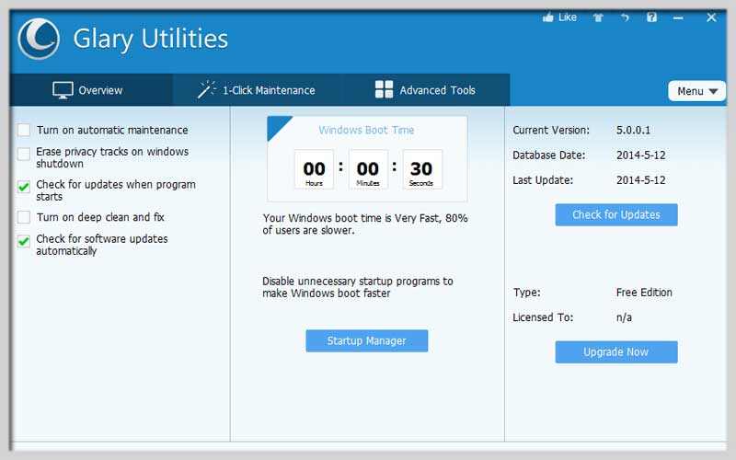Close the Glary Utilities window
This screenshot has width=736, height=460.
[x=711, y=17]
